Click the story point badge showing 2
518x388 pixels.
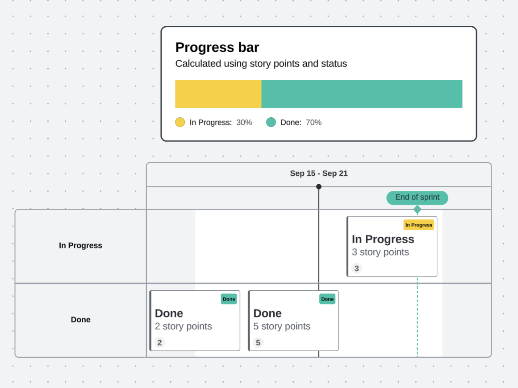(x=159, y=343)
